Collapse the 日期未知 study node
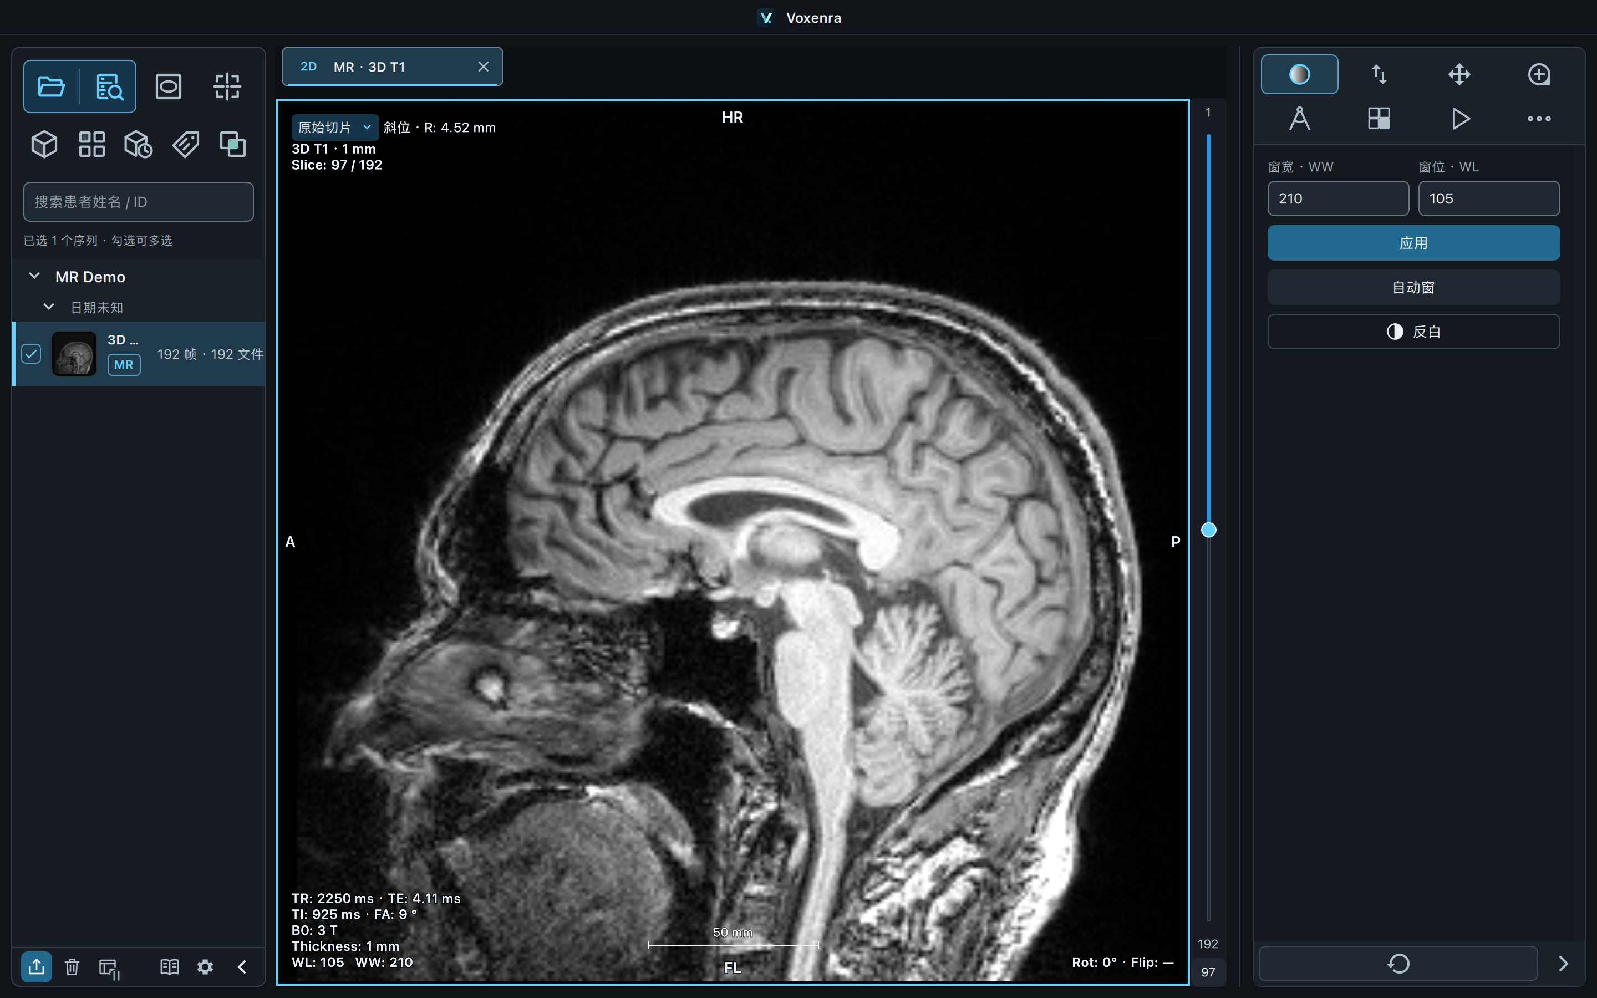This screenshot has height=998, width=1597. pyautogui.click(x=48, y=307)
